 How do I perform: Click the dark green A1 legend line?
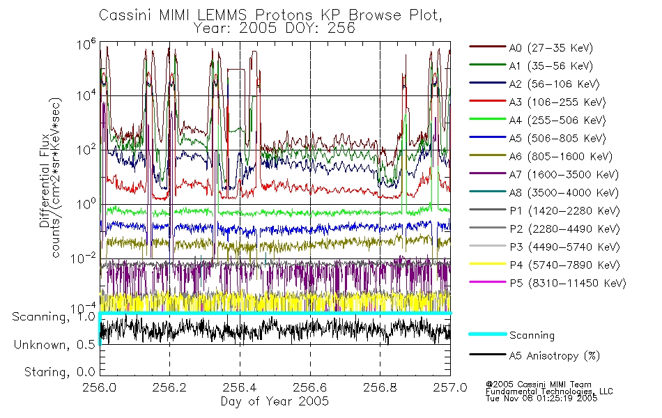[x=488, y=64]
